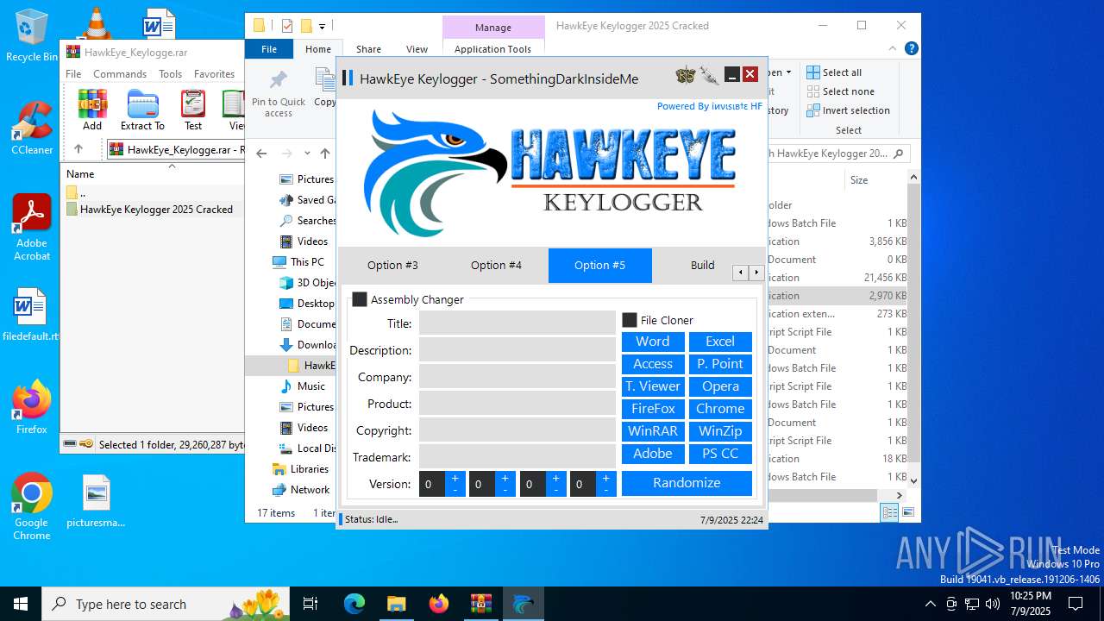Switch Explorer to details view icon

[x=889, y=512]
